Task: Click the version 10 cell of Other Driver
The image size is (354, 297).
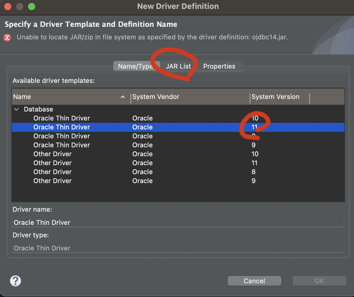Action: pyautogui.click(x=255, y=154)
